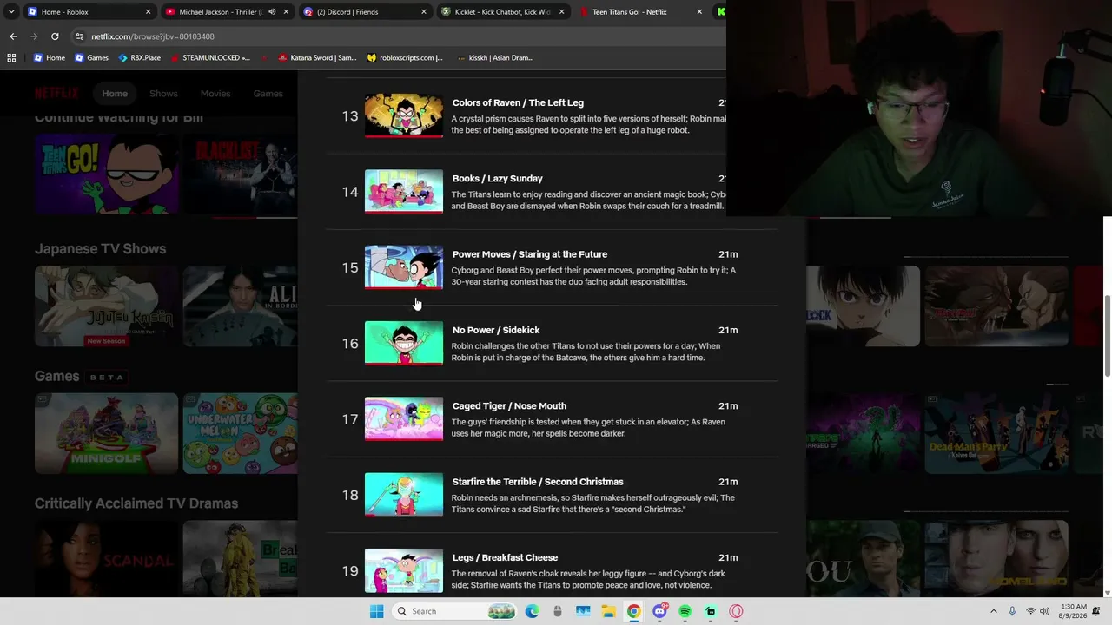This screenshot has height=625, width=1112.
Task: Open the Katana Sword bookmark
Action: (x=317, y=58)
